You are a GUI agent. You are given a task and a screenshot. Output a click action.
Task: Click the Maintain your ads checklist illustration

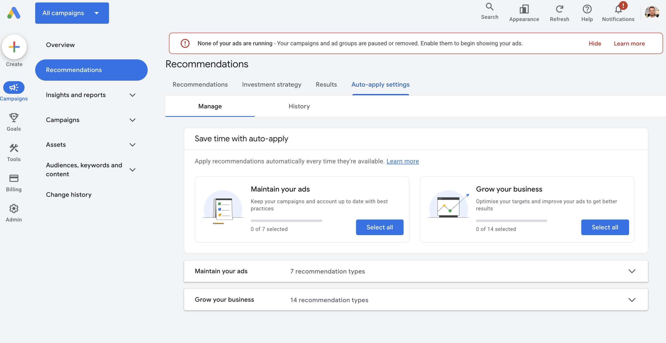point(223,209)
